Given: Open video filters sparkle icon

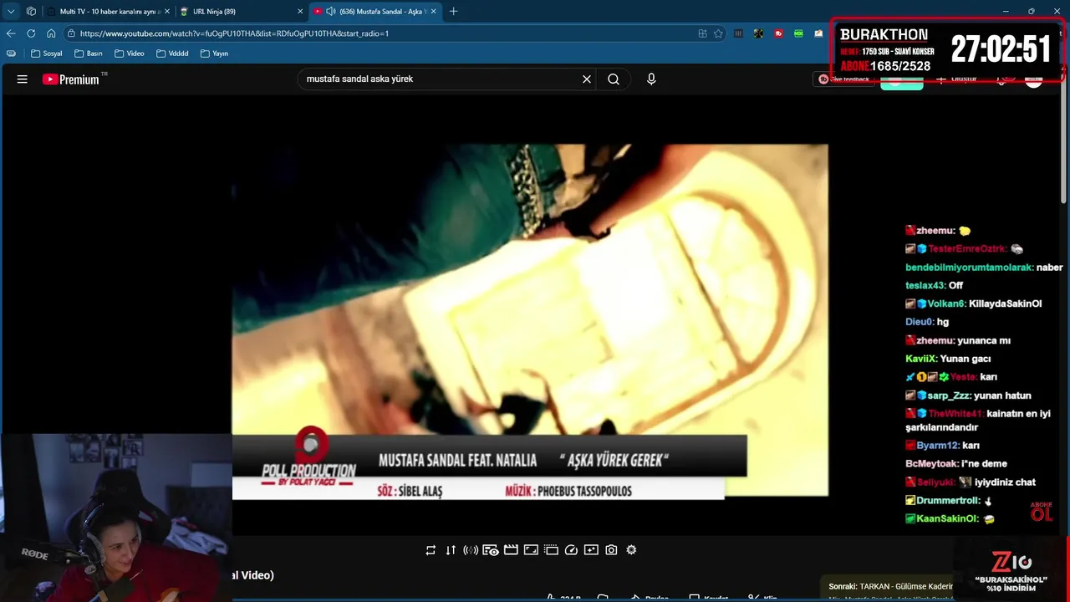Looking at the screenshot, I should [591, 550].
